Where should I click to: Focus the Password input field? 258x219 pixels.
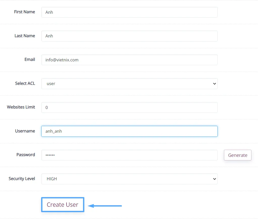pyautogui.click(x=129, y=155)
